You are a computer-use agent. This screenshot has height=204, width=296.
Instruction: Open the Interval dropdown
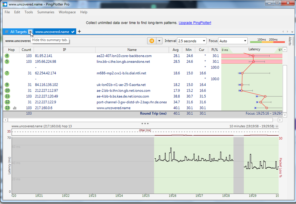(x=191, y=41)
